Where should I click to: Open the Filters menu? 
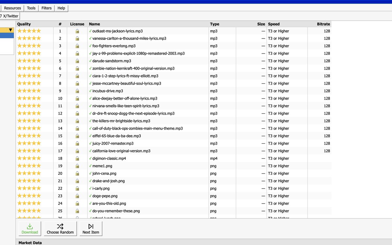click(x=46, y=8)
